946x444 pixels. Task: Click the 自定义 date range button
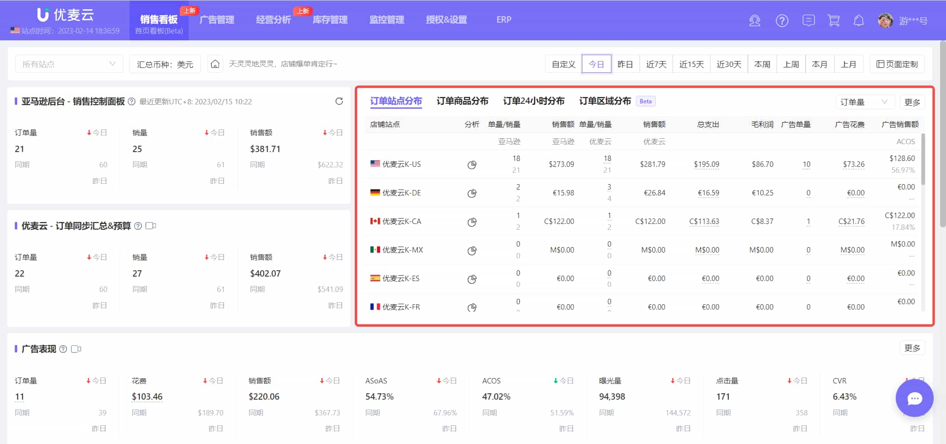[564, 64]
